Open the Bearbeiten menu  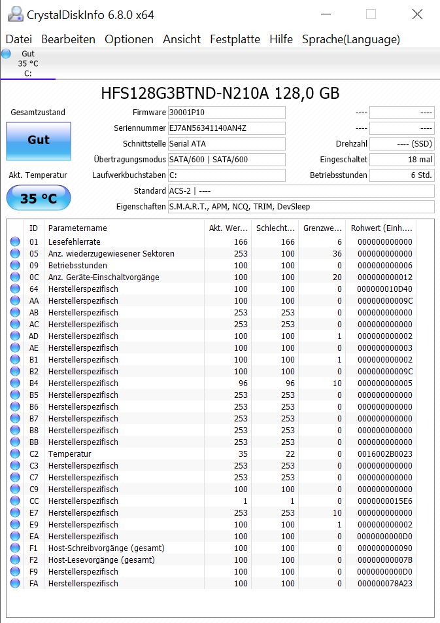coord(68,39)
